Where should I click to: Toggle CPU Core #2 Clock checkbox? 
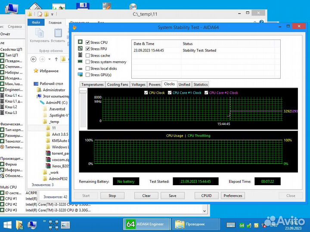click(206, 93)
